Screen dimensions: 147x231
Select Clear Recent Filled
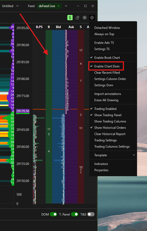point(113,72)
